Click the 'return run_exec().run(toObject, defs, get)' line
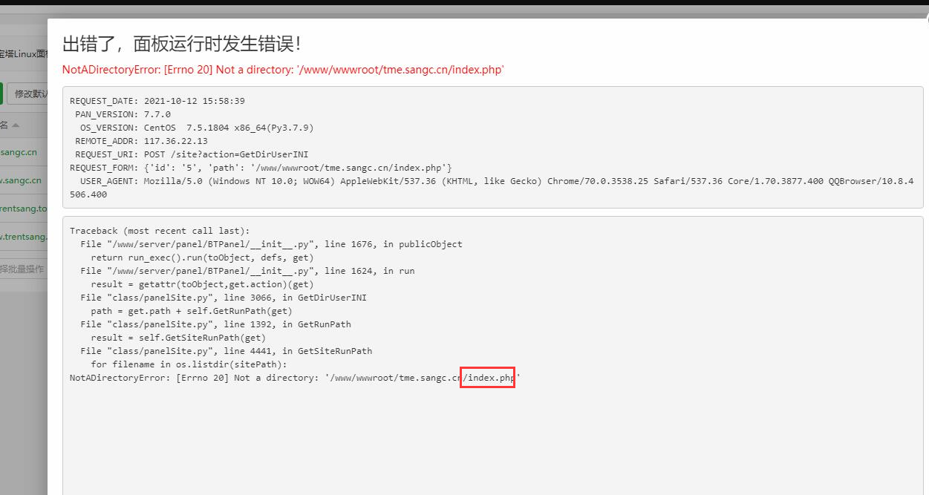Image resolution: width=929 pixels, height=495 pixels. point(202,258)
